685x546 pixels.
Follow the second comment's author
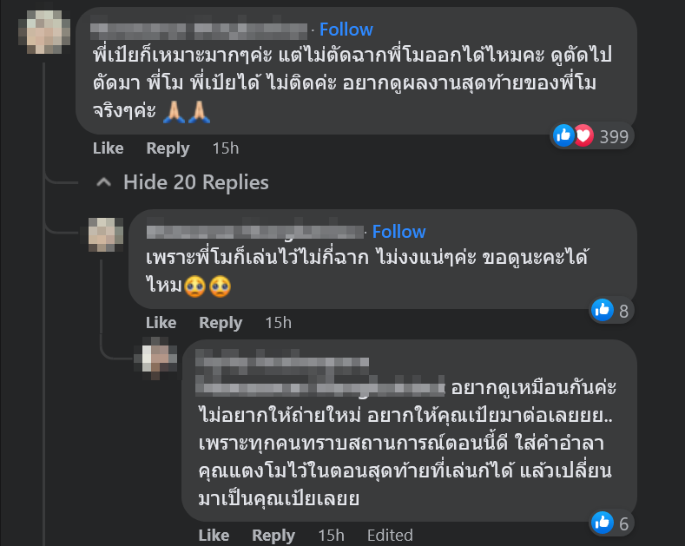(398, 232)
